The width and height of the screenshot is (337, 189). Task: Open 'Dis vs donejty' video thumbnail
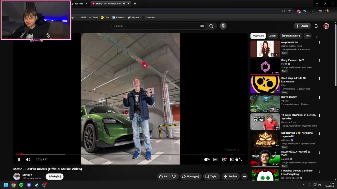coord(265,104)
